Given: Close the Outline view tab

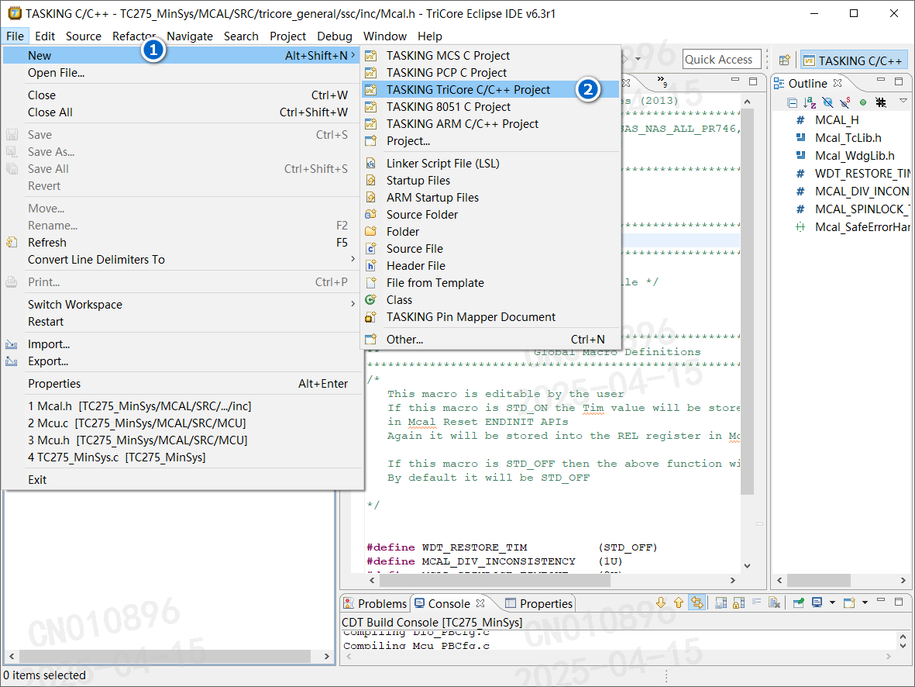Looking at the screenshot, I should pyautogui.click(x=838, y=83).
